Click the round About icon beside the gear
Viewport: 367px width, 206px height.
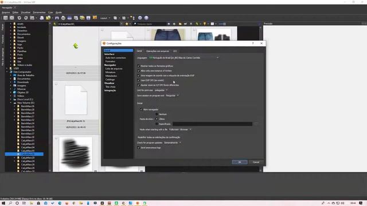pyautogui.click(x=146, y=18)
